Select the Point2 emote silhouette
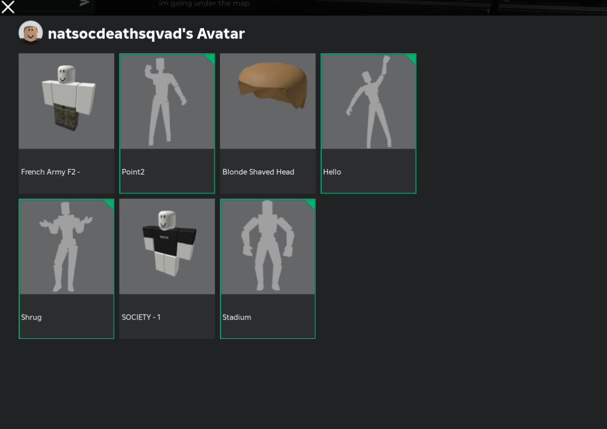607x429 pixels. point(167,101)
